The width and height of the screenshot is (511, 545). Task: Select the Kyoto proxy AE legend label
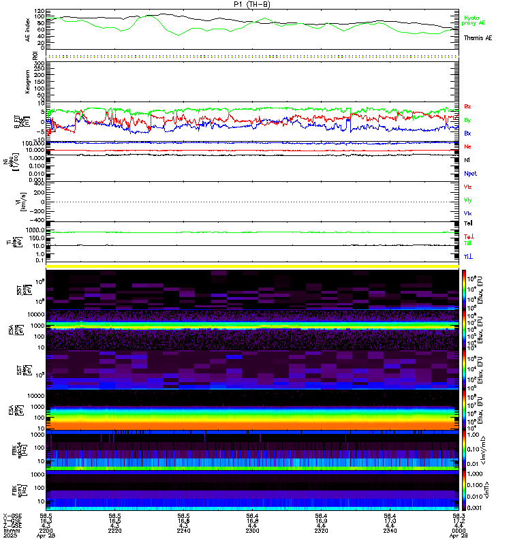(473, 20)
